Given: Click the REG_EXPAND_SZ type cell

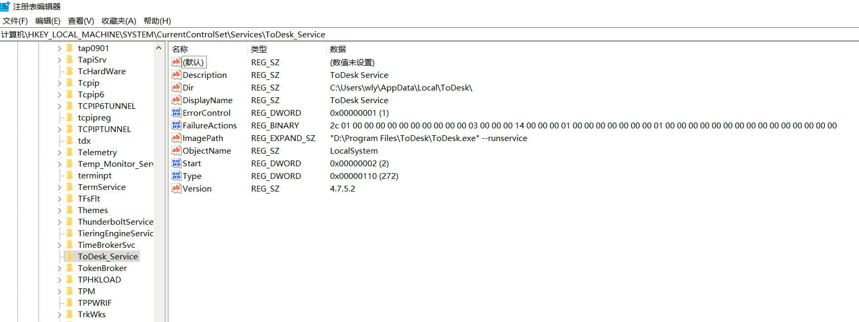Looking at the screenshot, I should [283, 138].
